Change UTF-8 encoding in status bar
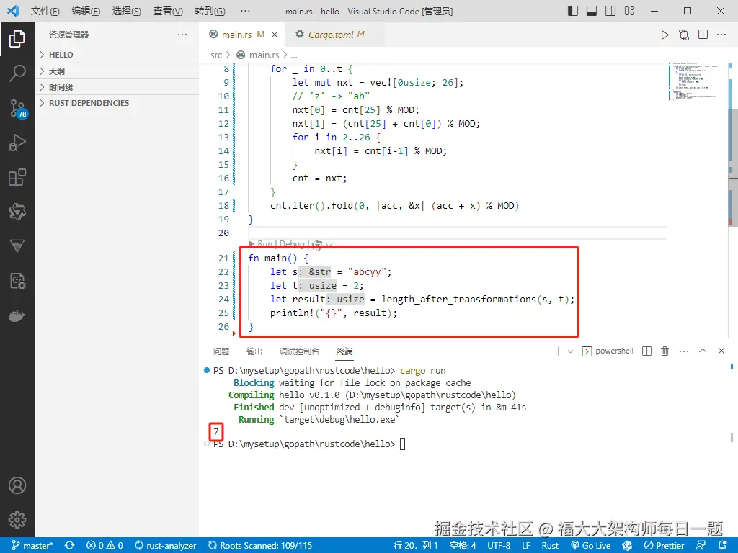 499,545
